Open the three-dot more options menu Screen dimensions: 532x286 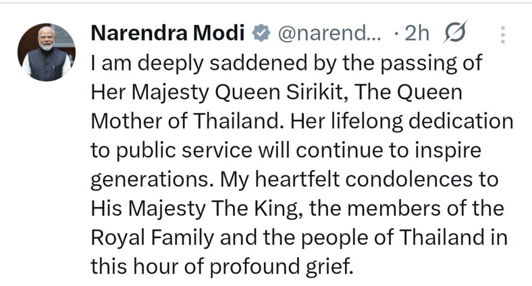click(x=502, y=35)
